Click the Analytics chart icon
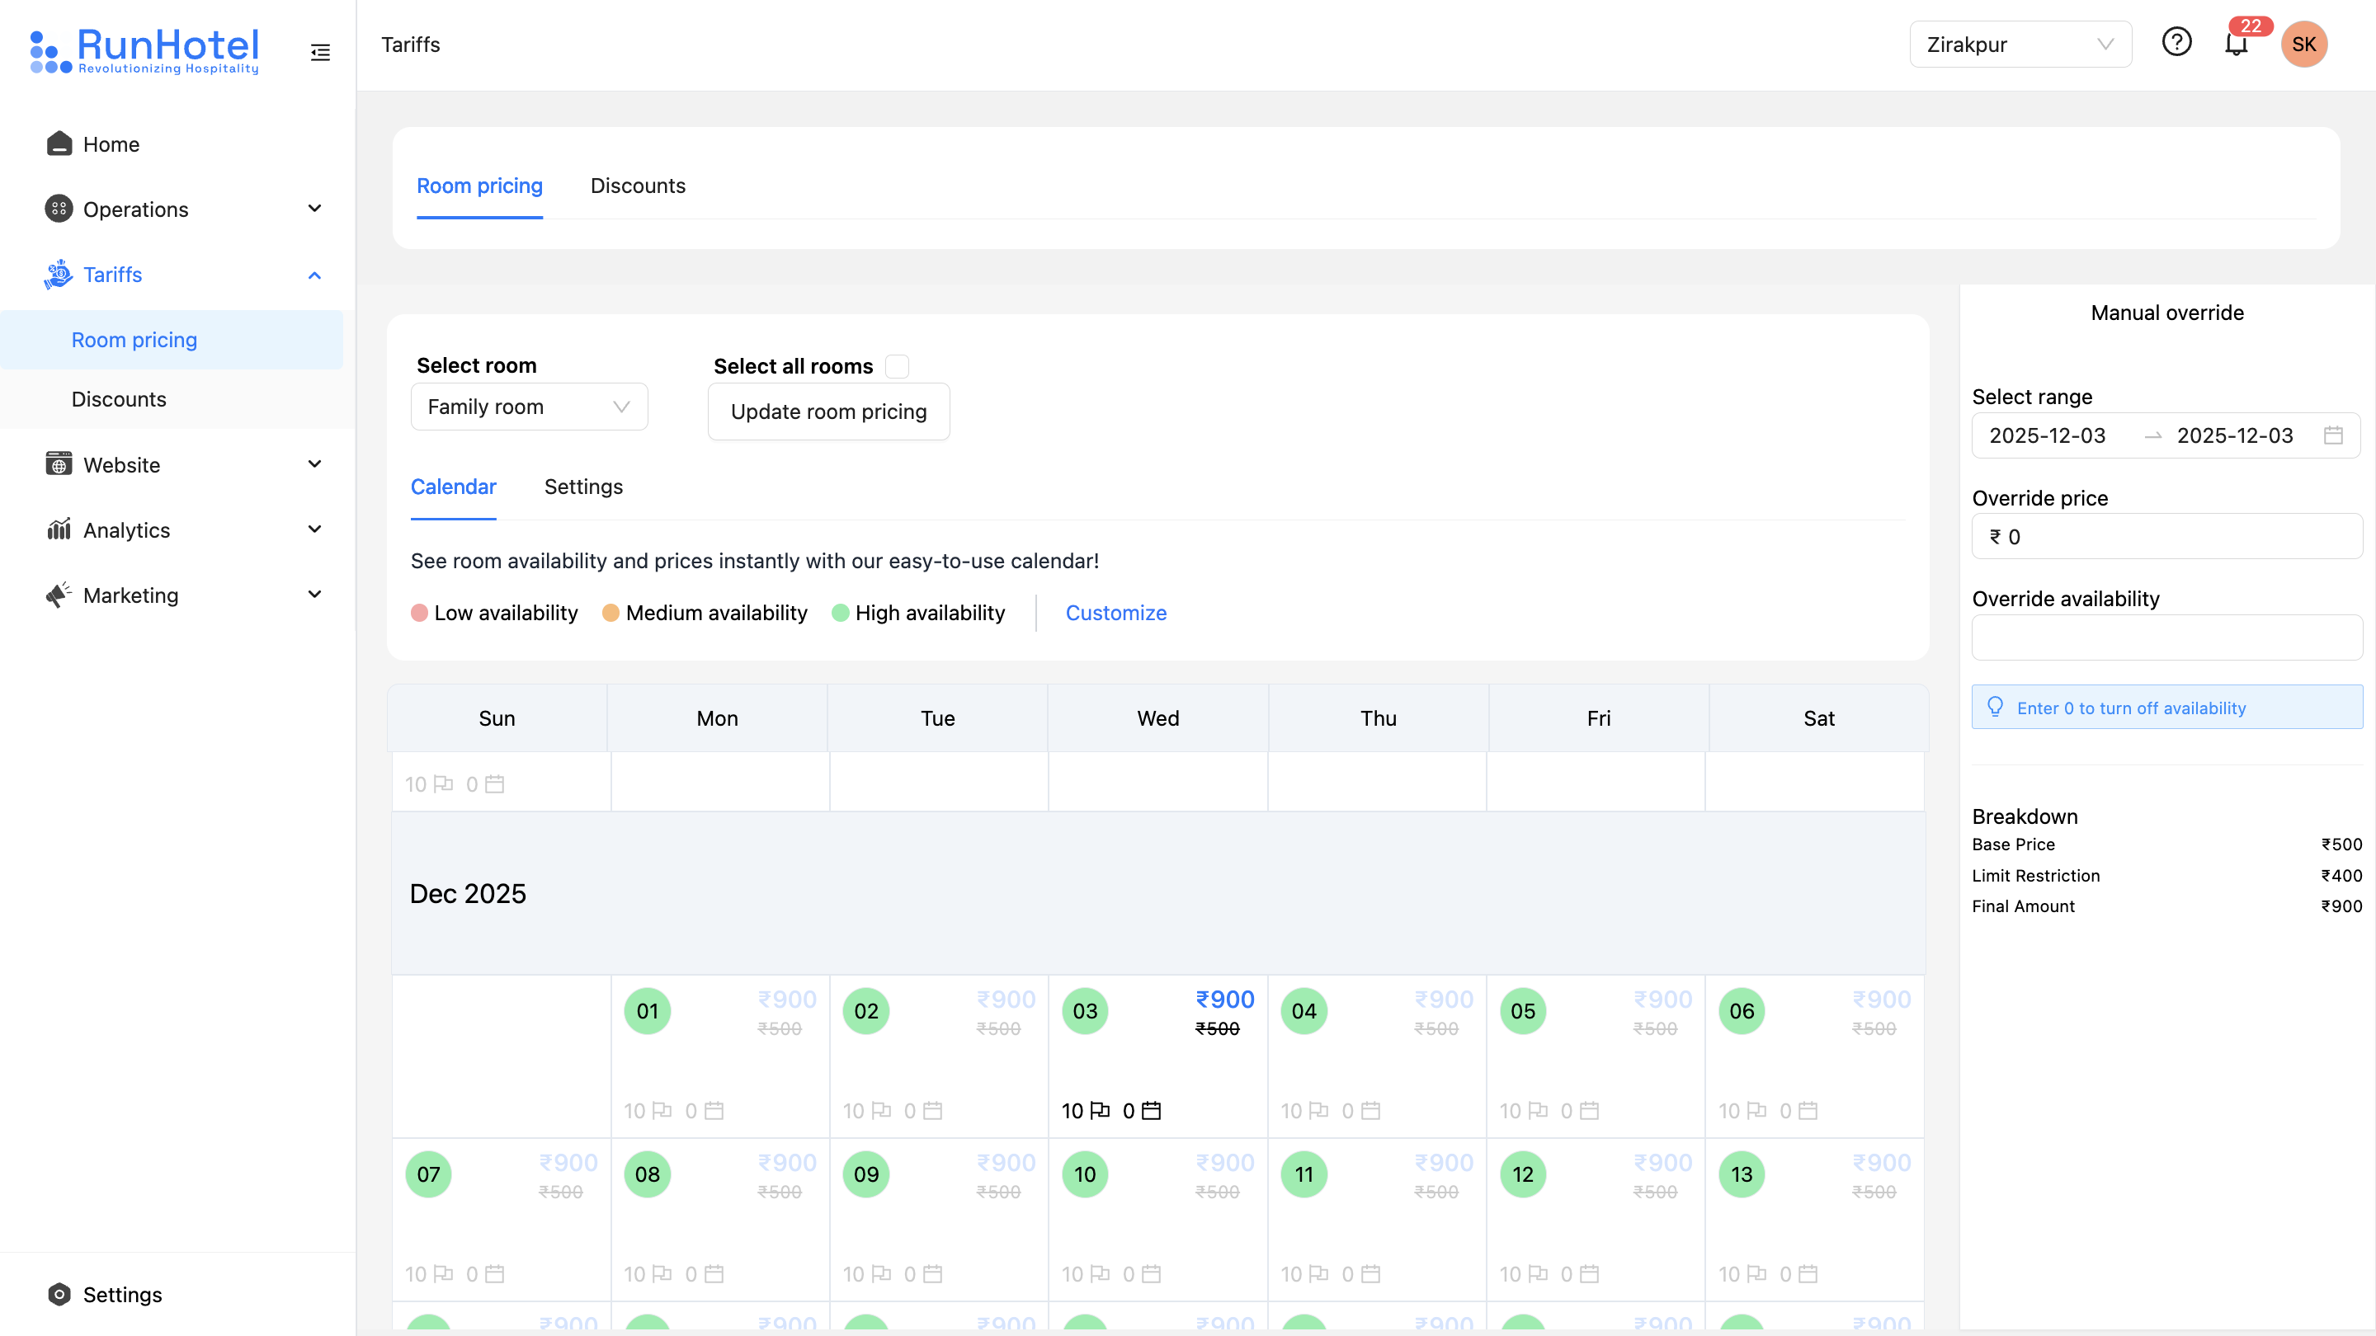 (59, 529)
